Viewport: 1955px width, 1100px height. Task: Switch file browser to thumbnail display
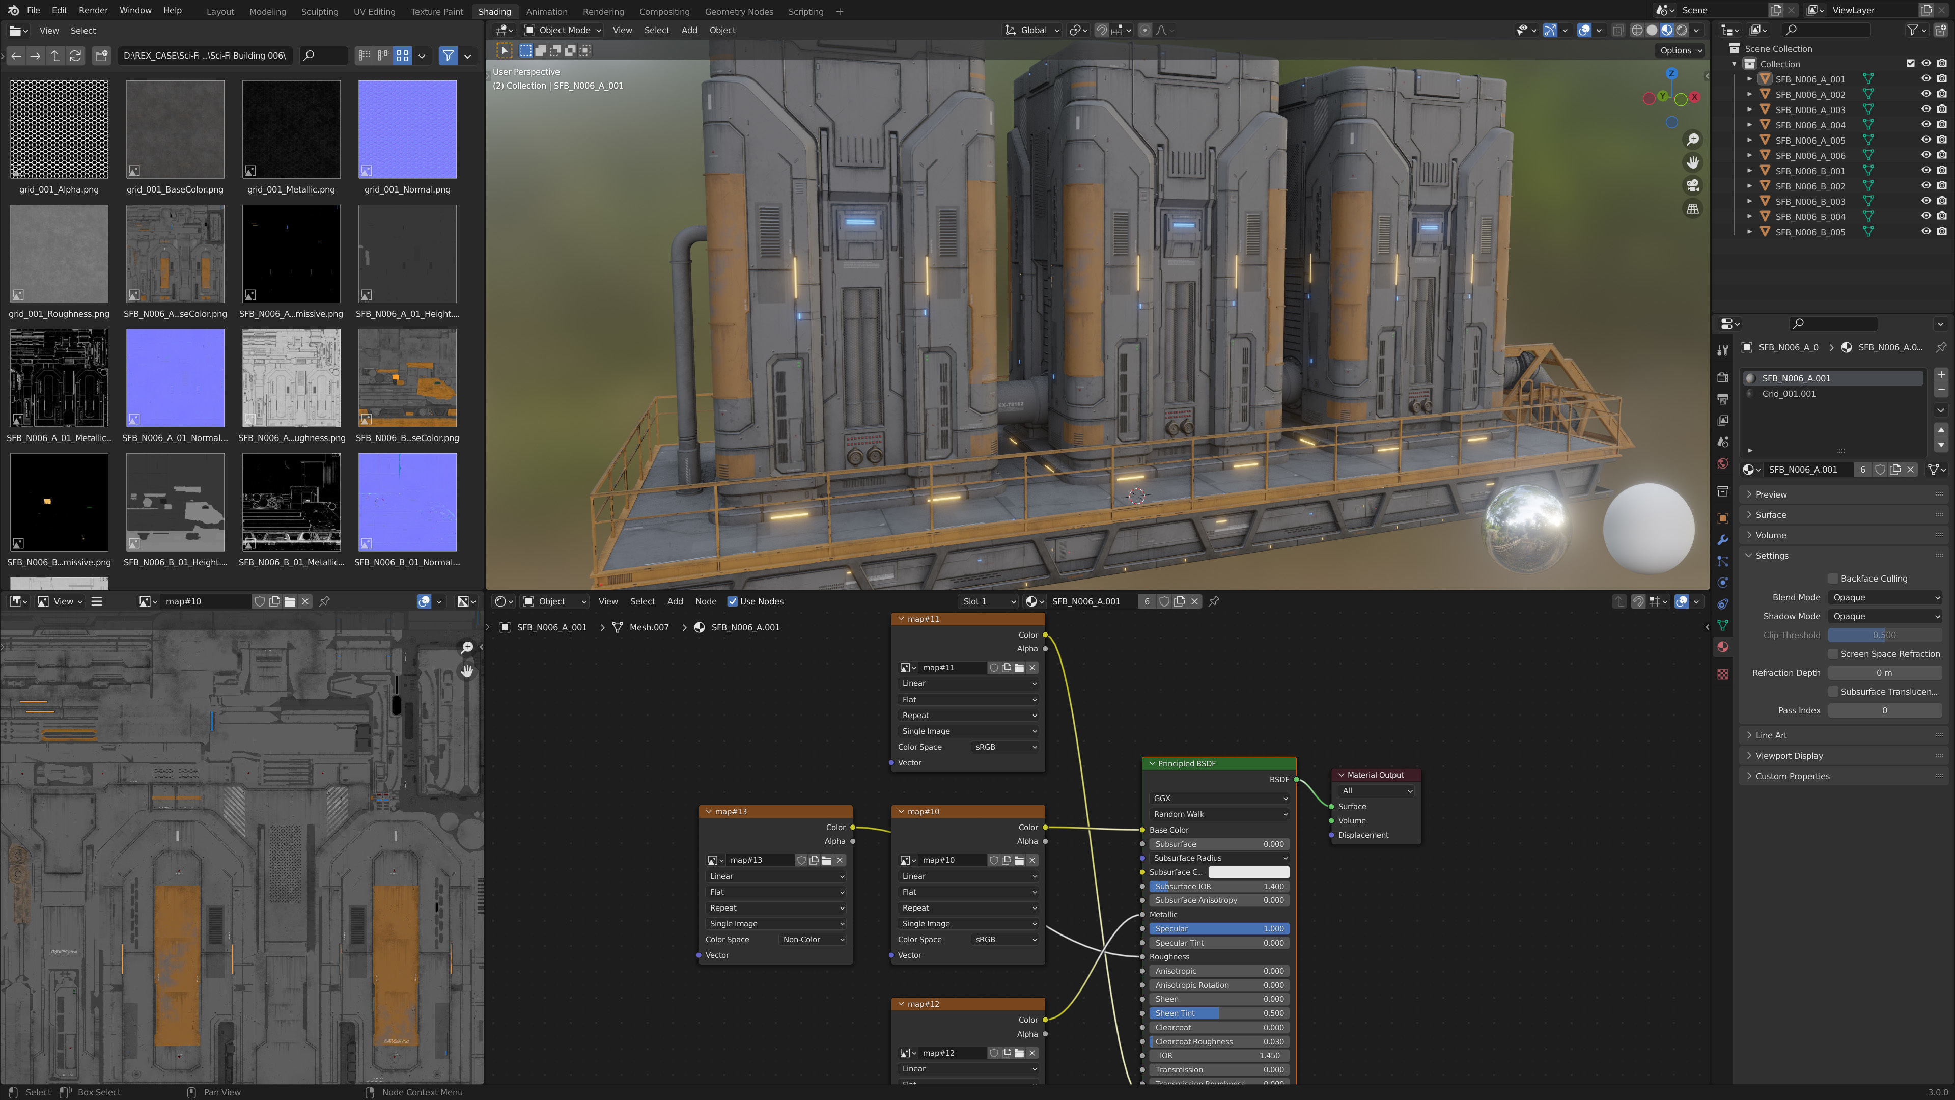click(402, 56)
